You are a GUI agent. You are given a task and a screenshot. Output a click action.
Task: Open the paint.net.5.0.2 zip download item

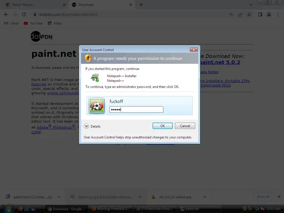[x=29, y=197]
